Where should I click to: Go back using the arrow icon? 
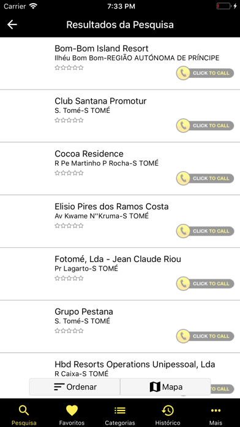pos(12,25)
